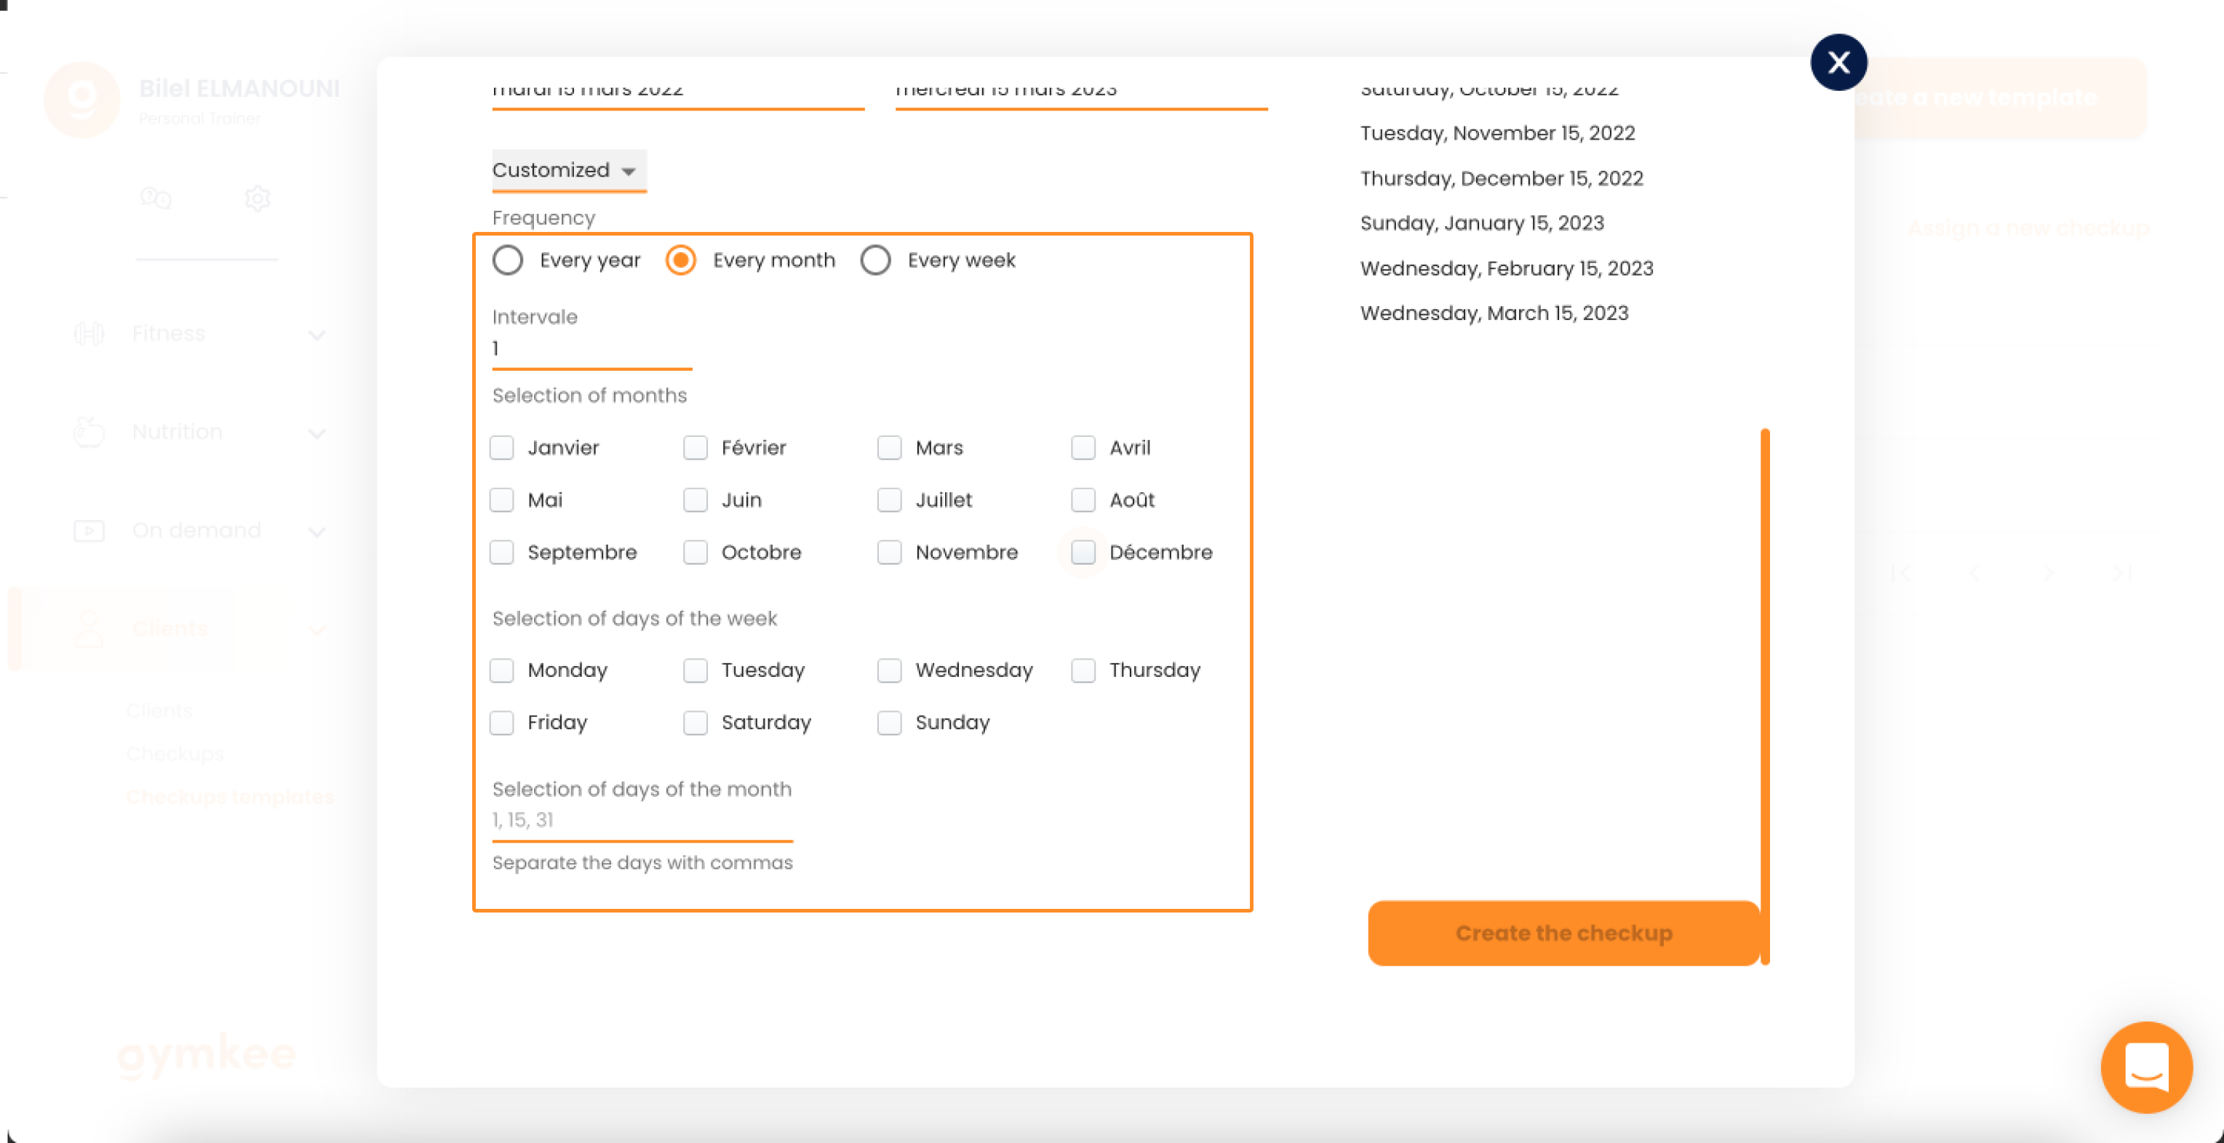Viewport: 2224px width, 1143px height.
Task: Click the On demand video icon
Action: pyautogui.click(x=89, y=531)
